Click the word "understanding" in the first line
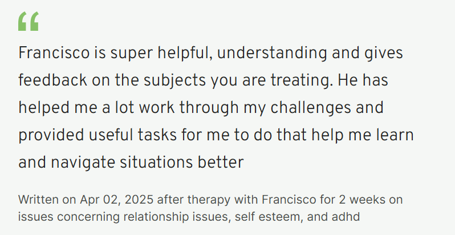 [272, 53]
